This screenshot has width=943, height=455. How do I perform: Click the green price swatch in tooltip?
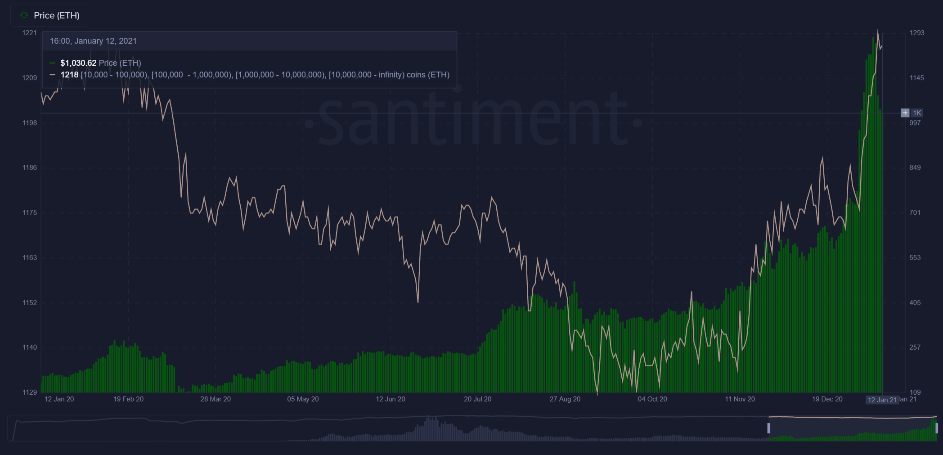coord(53,63)
